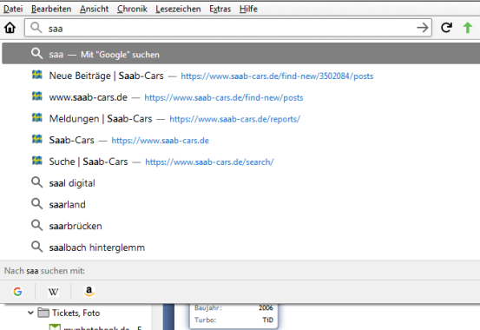The height and width of the screenshot is (330, 480).
Task: Search with Wikipedia one-off icon
Action: point(53,292)
